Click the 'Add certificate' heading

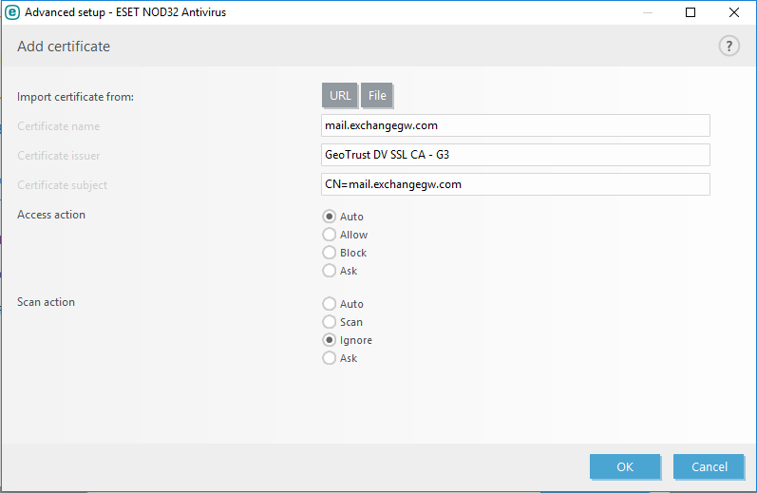pos(64,47)
